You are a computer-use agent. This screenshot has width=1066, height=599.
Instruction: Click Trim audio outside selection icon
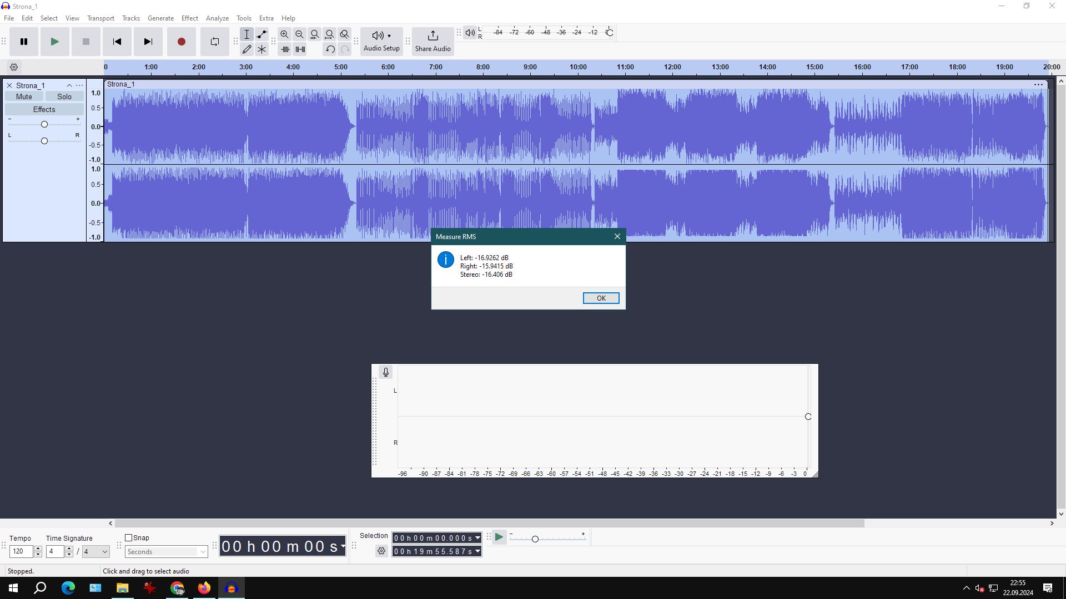tap(285, 49)
